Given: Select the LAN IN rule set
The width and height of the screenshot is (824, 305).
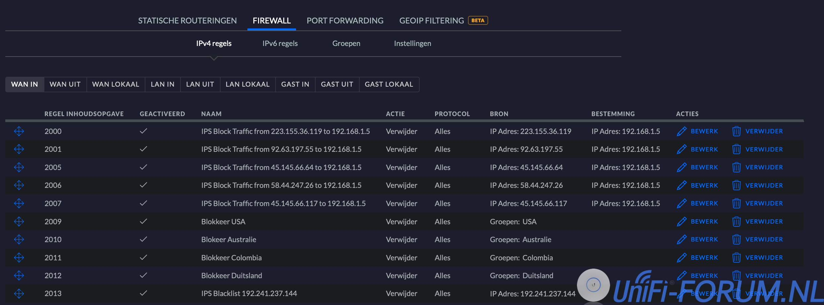Looking at the screenshot, I should click(x=162, y=84).
